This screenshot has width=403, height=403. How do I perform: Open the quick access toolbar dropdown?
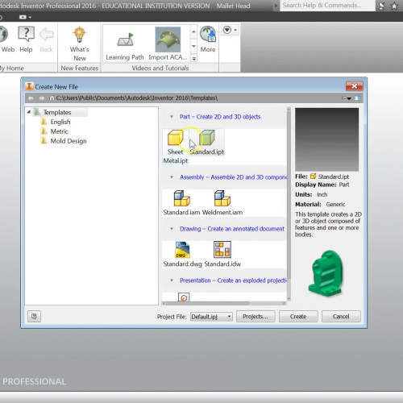(x=25, y=17)
